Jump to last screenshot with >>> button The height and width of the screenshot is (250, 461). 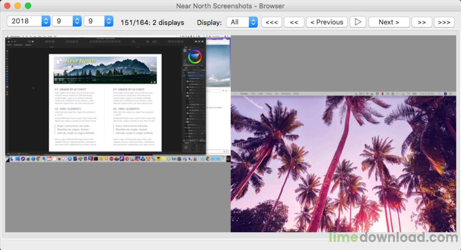click(x=444, y=22)
